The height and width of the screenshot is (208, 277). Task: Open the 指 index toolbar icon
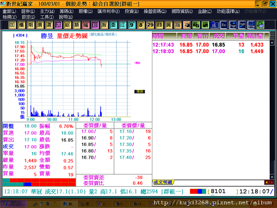[x=178, y=25]
